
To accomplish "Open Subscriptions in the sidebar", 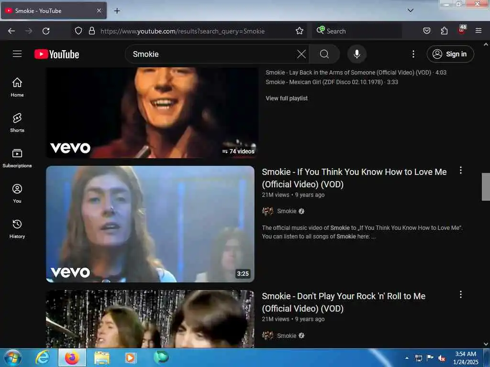I will [17, 158].
